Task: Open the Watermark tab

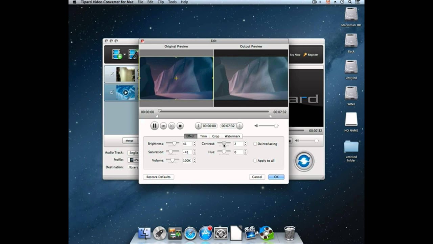Action: [232, 136]
